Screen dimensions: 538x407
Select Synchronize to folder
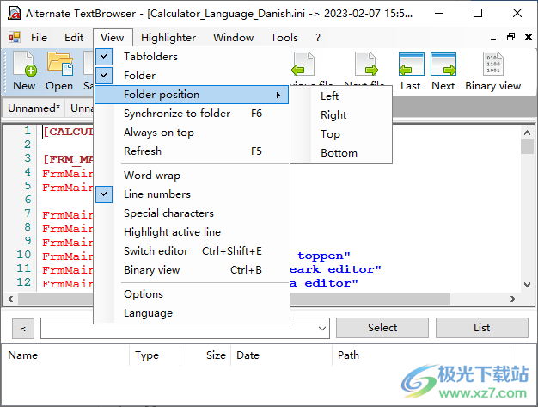click(x=191, y=114)
